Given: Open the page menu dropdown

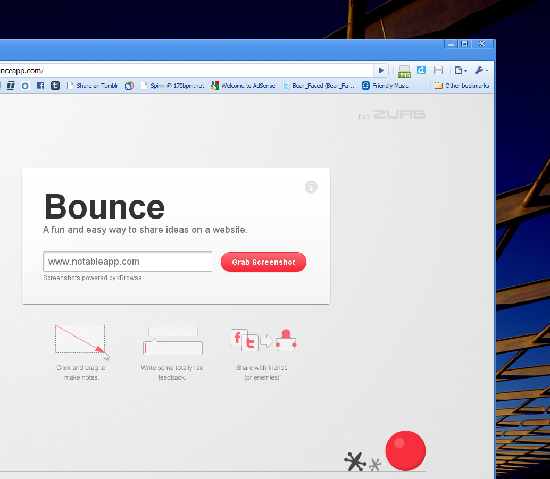Looking at the screenshot, I should [461, 71].
